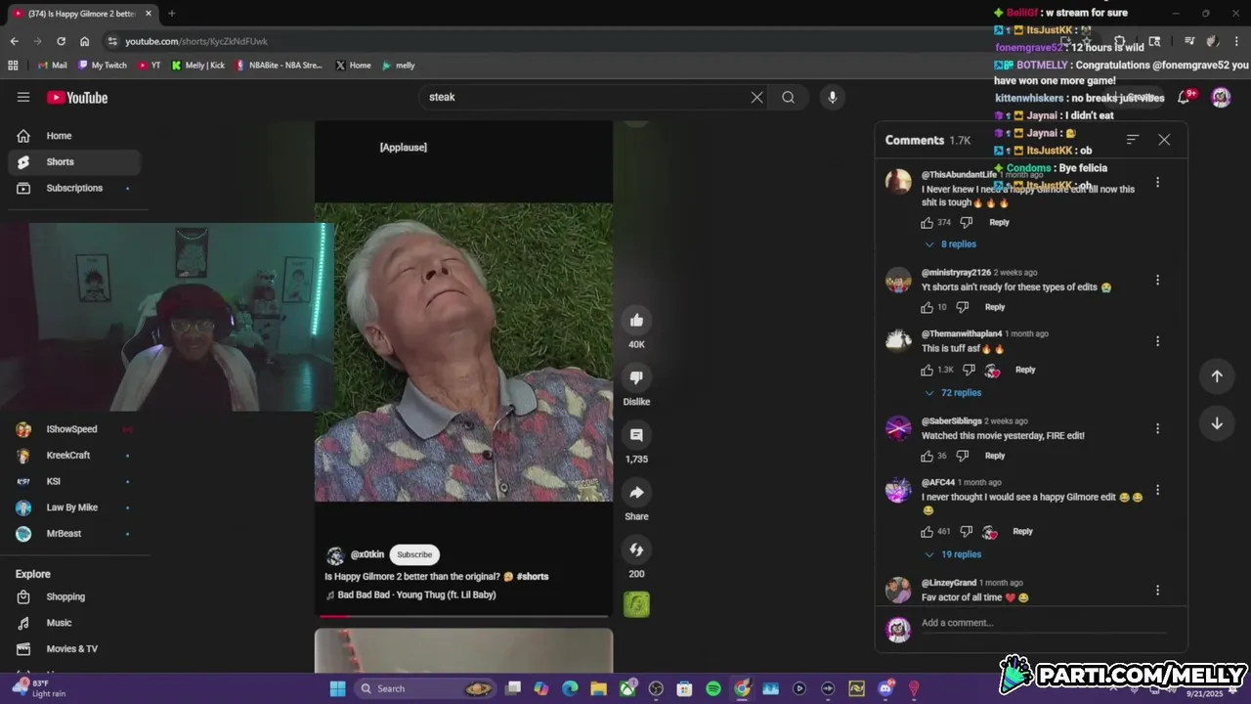Activate voice search microphone
1251x704 pixels.
833,97
